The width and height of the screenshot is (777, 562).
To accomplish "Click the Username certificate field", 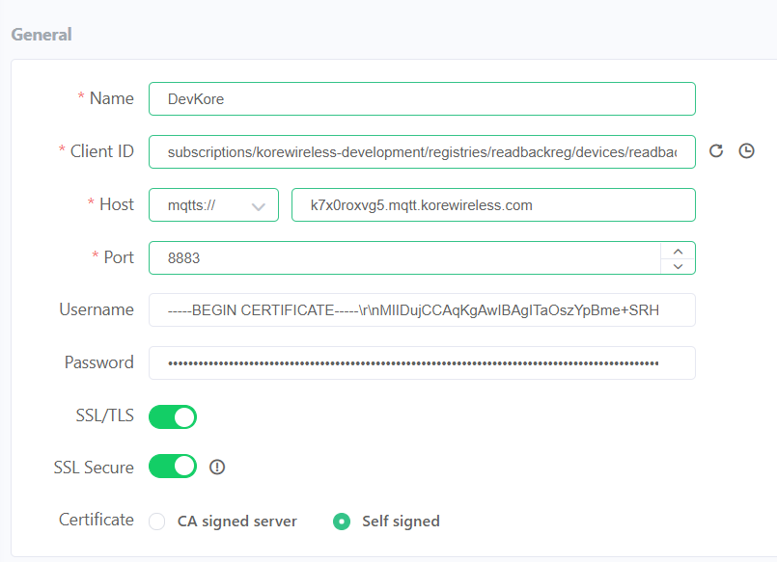I will (x=422, y=309).
